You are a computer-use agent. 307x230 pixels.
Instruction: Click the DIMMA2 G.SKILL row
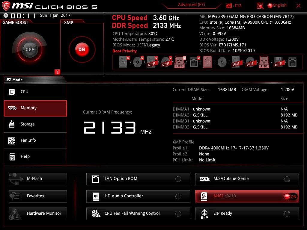point(235,115)
